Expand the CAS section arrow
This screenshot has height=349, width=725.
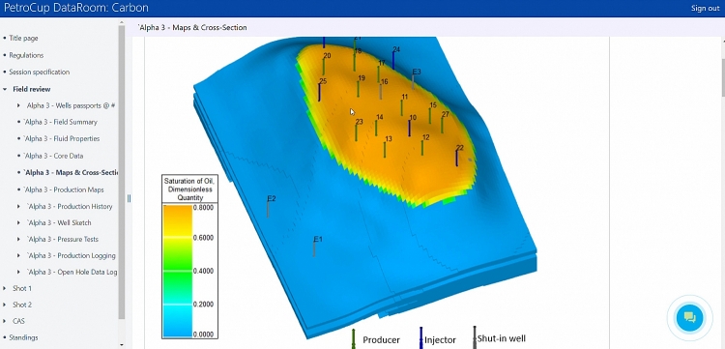coord(5,321)
